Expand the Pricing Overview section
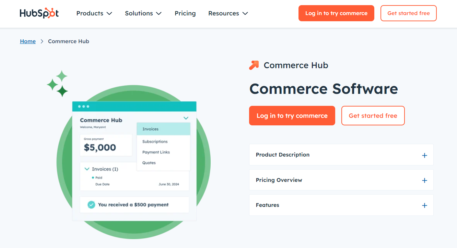Screen dimensions: 457x248 (424, 180)
